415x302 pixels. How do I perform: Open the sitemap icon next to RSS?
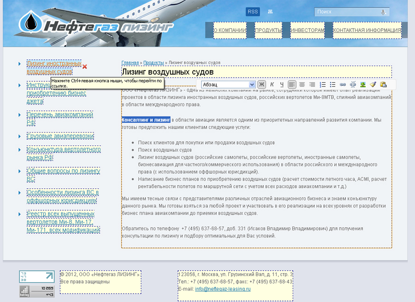270,12
